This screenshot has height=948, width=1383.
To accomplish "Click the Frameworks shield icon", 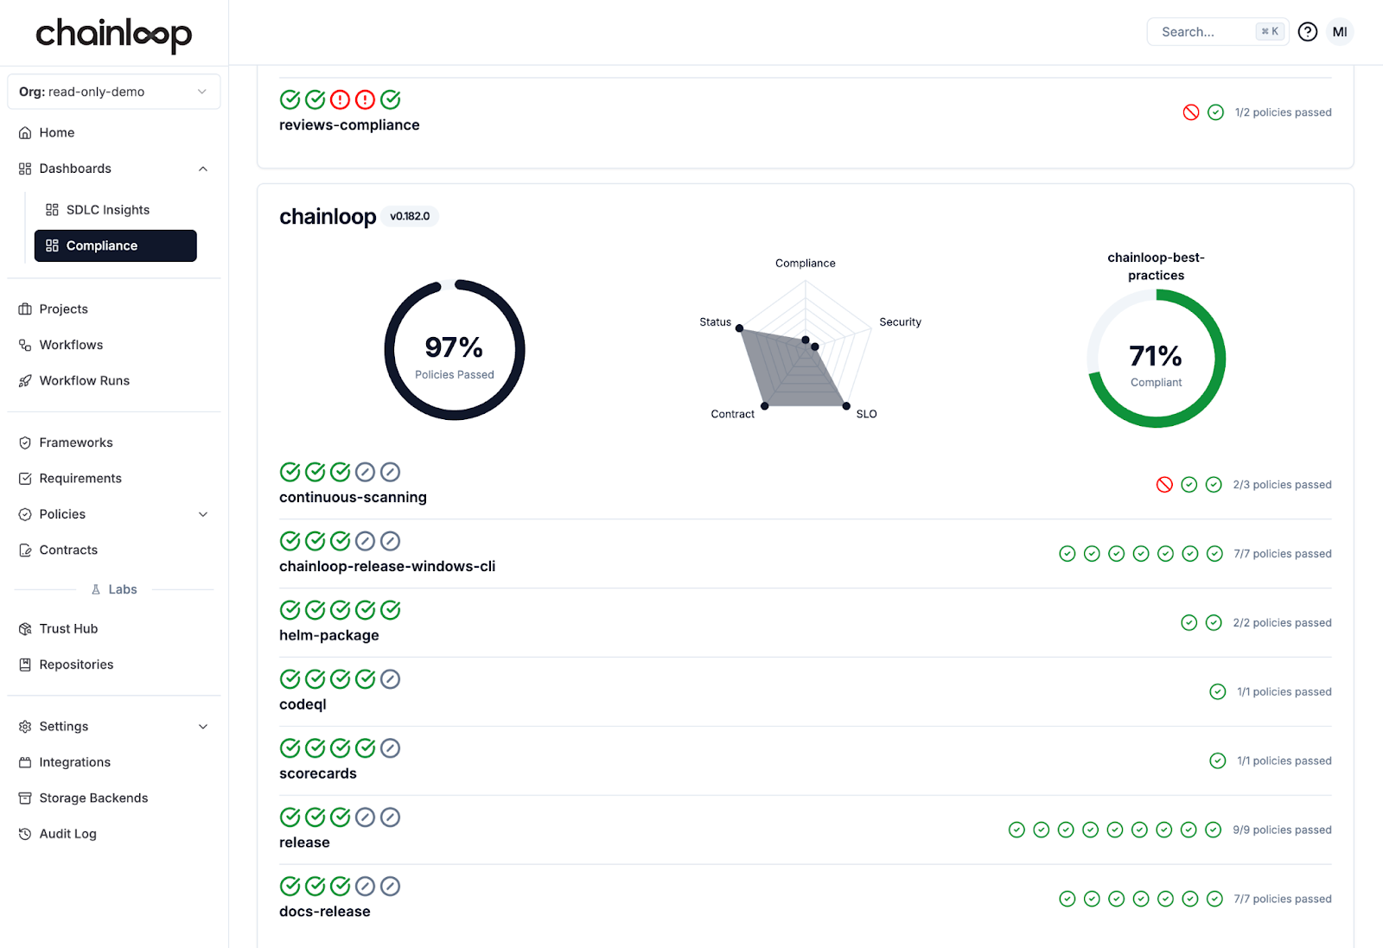I will tap(25, 442).
